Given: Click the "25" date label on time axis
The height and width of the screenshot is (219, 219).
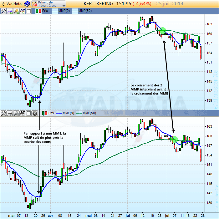Looking at the screenshot, I should [160, 216].
